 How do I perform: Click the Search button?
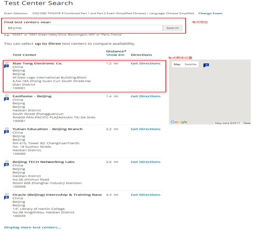172,28
